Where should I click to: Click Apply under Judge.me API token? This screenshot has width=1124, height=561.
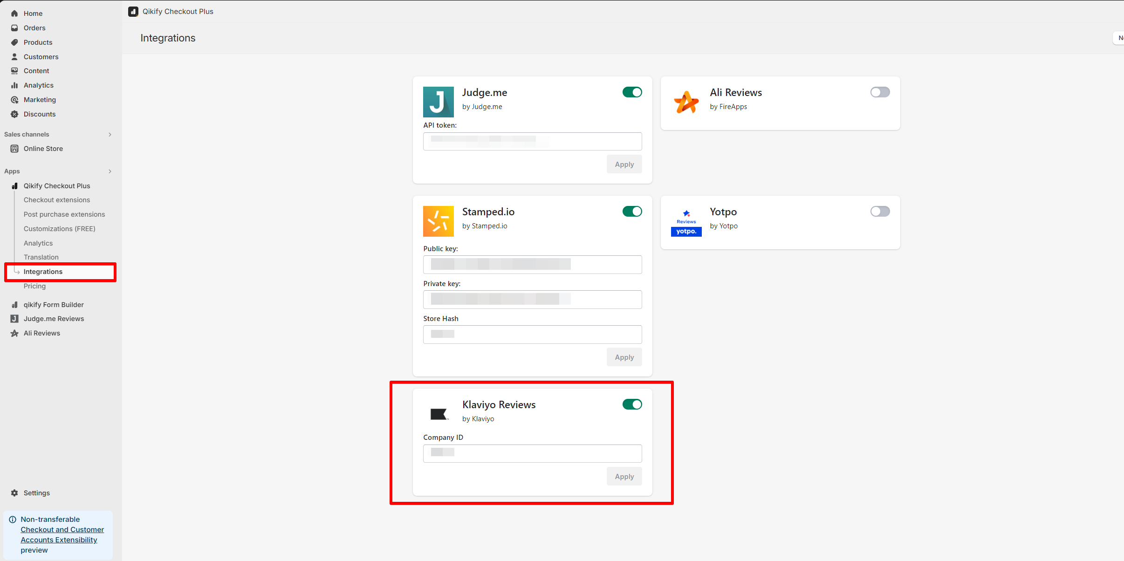point(624,164)
